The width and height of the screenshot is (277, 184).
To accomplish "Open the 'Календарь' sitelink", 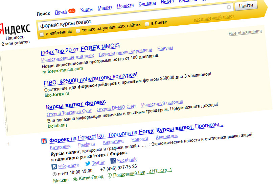I will [167, 136].
